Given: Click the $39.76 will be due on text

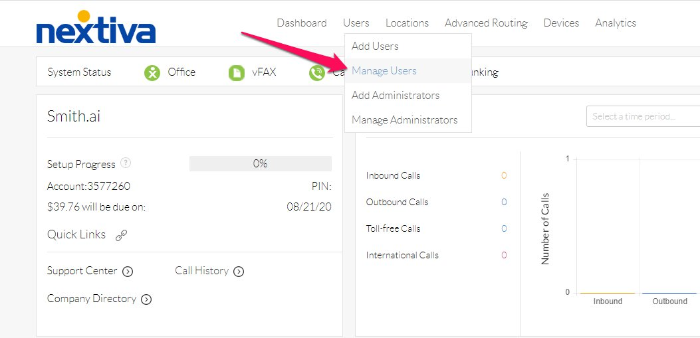Looking at the screenshot, I should click(x=96, y=207).
